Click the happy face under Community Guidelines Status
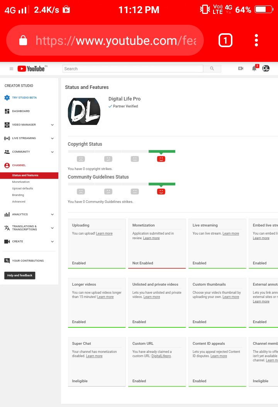 [161, 192]
